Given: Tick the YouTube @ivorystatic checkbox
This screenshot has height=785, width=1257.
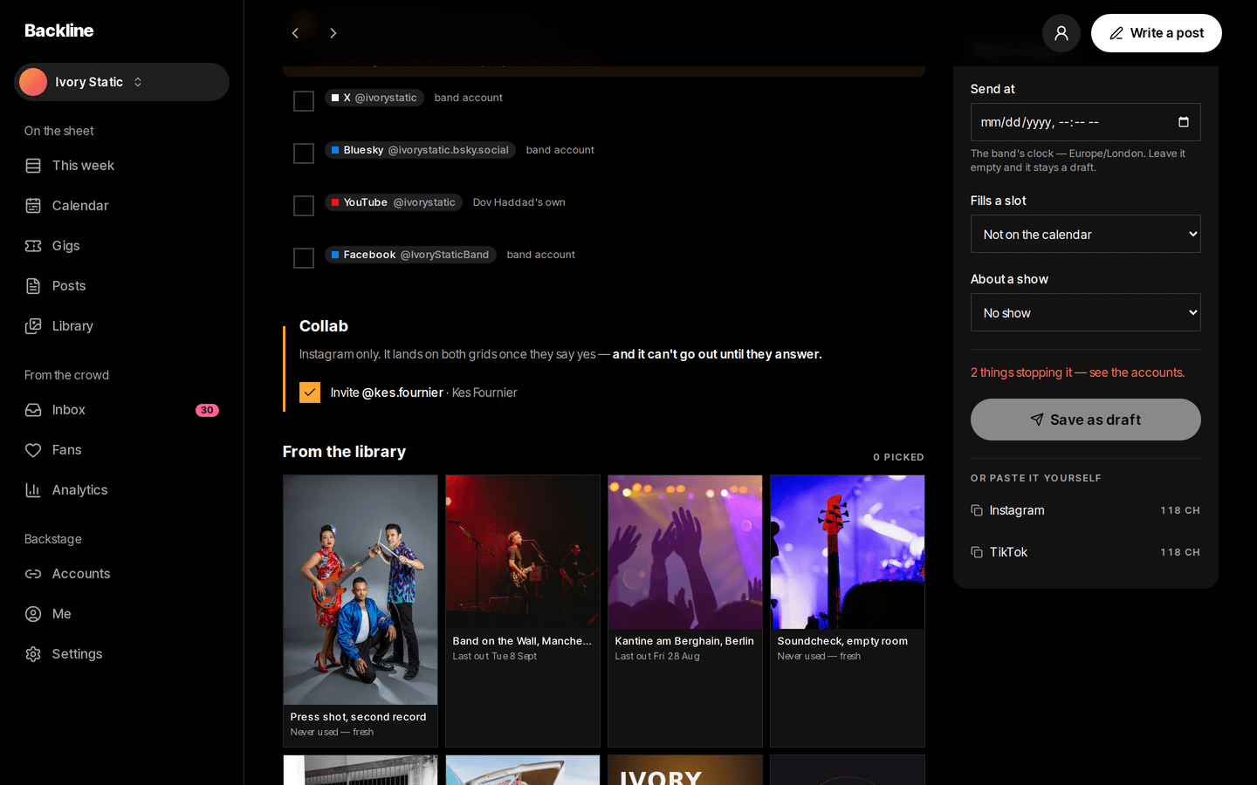Looking at the screenshot, I should tap(304, 206).
